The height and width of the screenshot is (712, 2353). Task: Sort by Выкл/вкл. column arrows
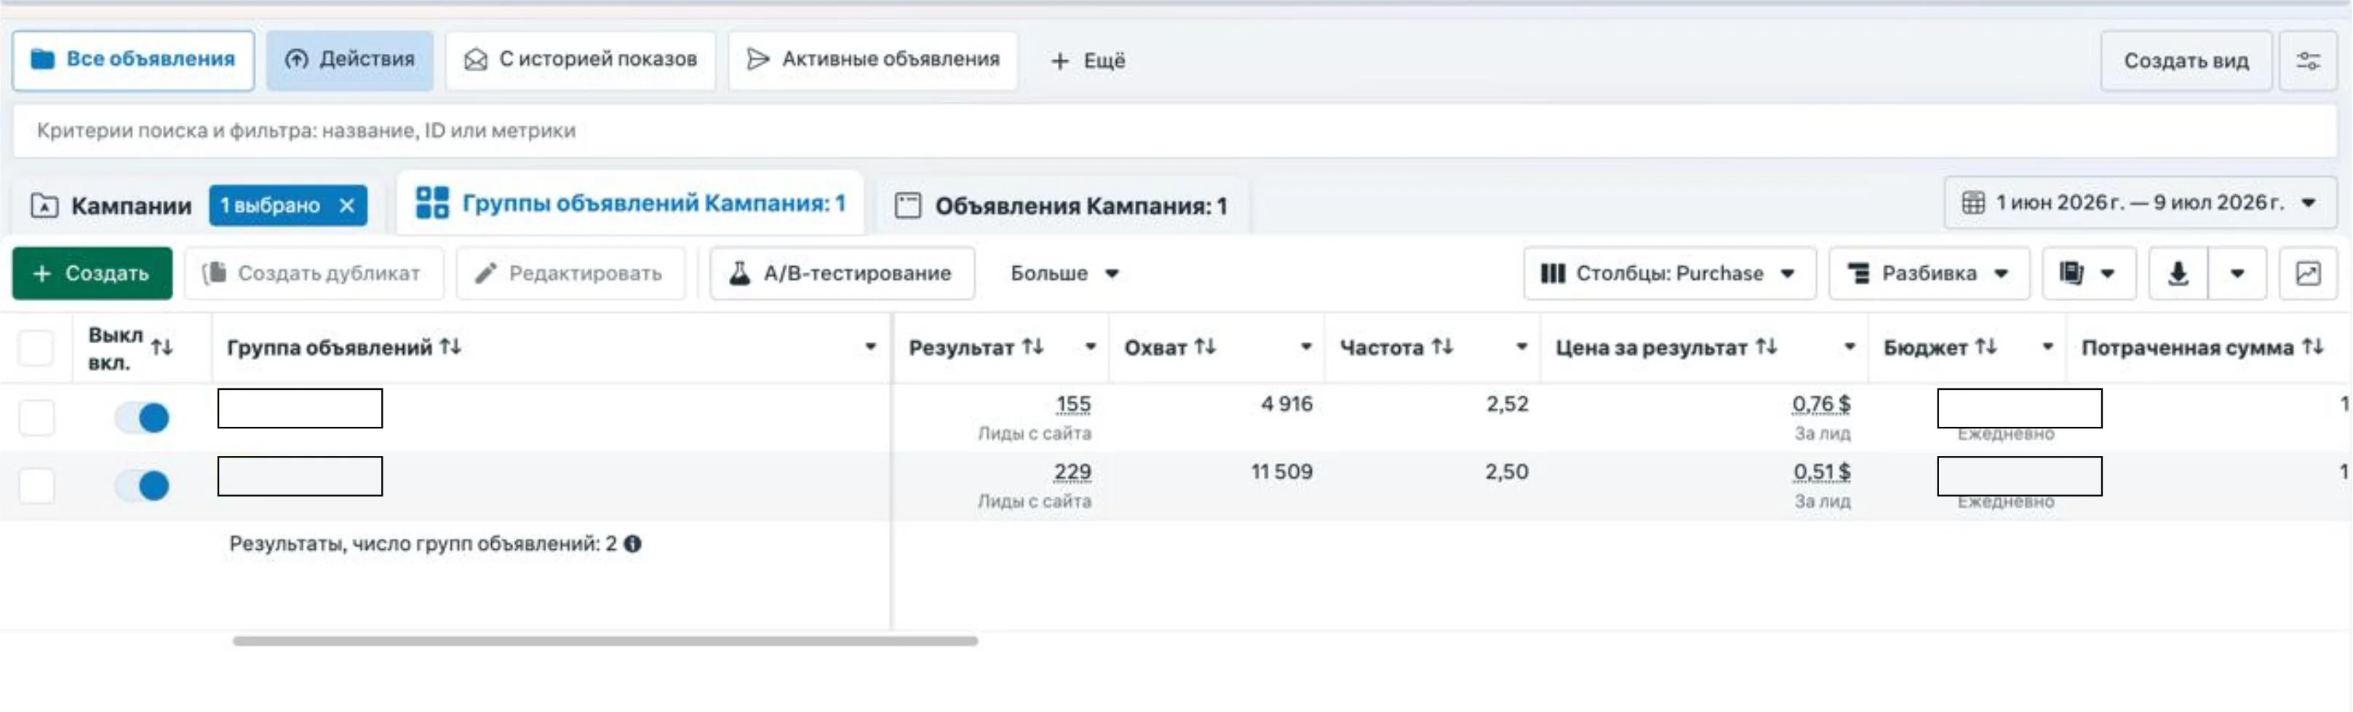[x=162, y=347]
